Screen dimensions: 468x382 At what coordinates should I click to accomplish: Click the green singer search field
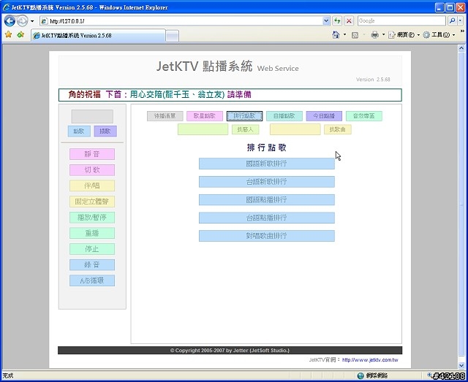(203, 129)
